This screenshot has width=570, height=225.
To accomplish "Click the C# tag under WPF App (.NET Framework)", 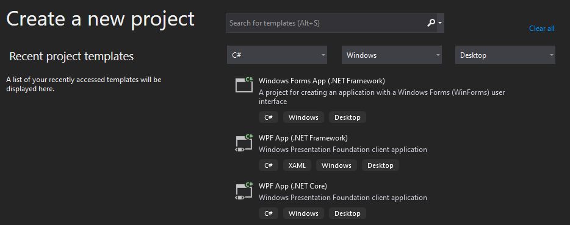I will pyautogui.click(x=269, y=165).
